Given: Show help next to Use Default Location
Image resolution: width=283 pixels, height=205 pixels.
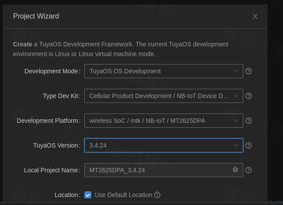Looking at the screenshot, I should click(x=157, y=195).
